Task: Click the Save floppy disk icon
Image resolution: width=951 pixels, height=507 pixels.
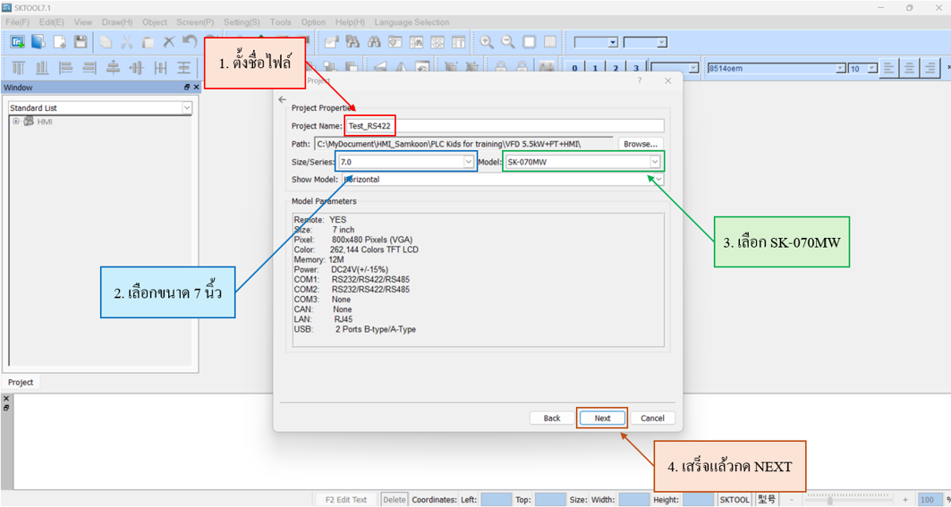Action: pos(81,42)
